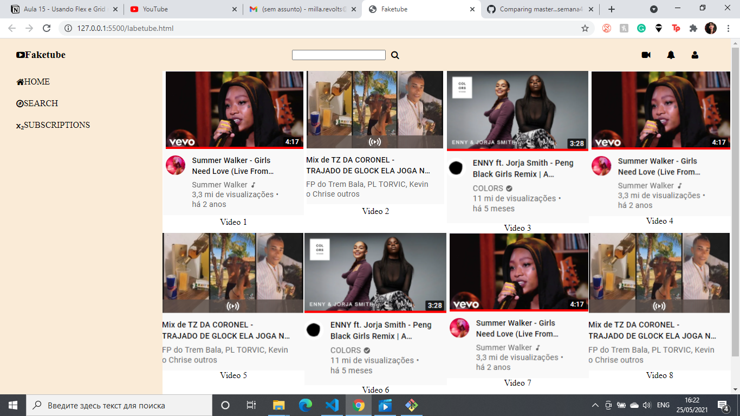Close the YouTube browser tab

coord(234,9)
